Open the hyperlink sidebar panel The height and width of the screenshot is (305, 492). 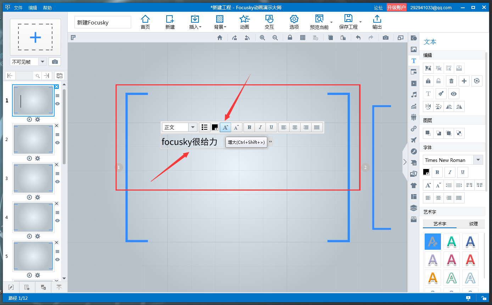tap(414, 129)
